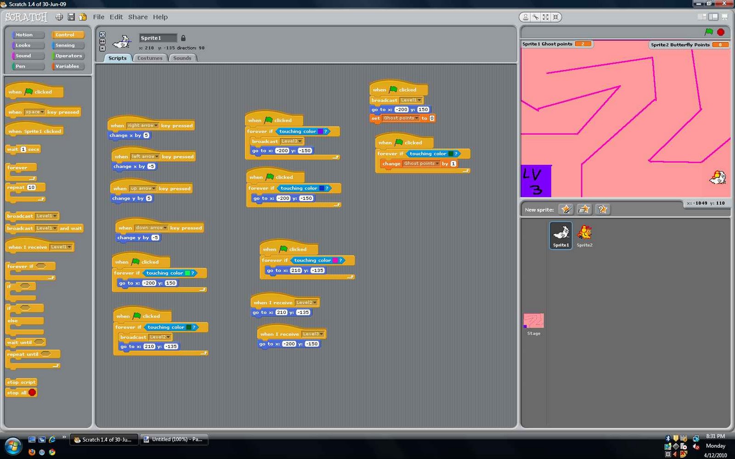735x459 pixels.
Task: Toggle the sprite lock icon beside Sprite1 name
Action: pos(183,38)
